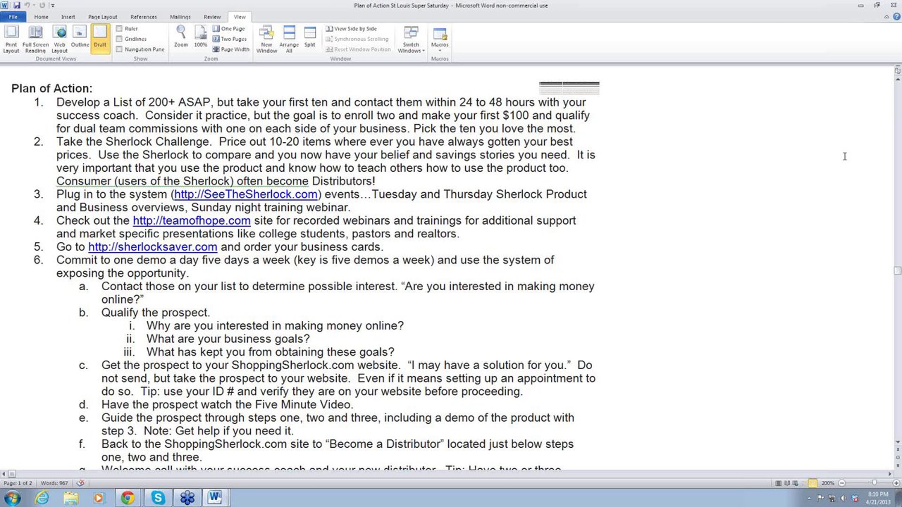The width and height of the screenshot is (902, 507).
Task: Click the horizontal scrollbar right arrow
Action: pyautogui.click(x=890, y=474)
